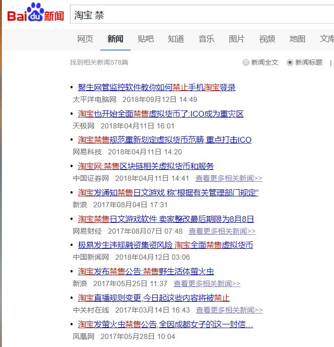Screen dimensions: 334x347
Task: View more related news beside 网易财经
Action: (222, 231)
